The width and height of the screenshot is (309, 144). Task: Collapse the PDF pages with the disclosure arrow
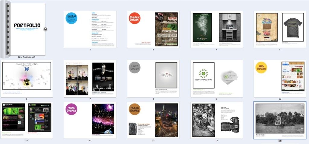[x=45, y=29]
